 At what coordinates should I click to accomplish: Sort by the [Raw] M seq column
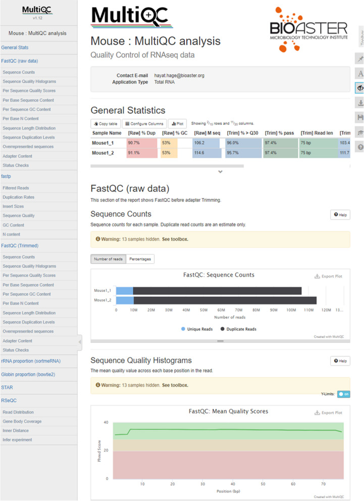pyautogui.click(x=207, y=133)
